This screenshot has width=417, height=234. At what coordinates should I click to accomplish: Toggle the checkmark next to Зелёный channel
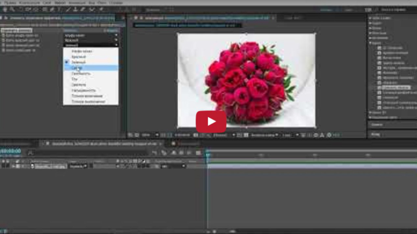(68, 62)
